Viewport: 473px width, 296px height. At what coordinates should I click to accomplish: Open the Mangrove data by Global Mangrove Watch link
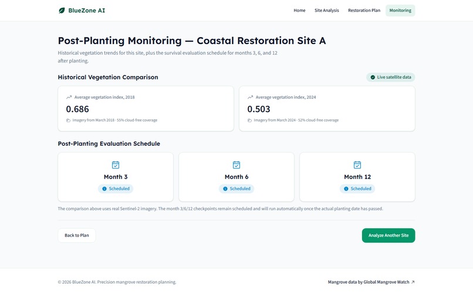pos(371,282)
